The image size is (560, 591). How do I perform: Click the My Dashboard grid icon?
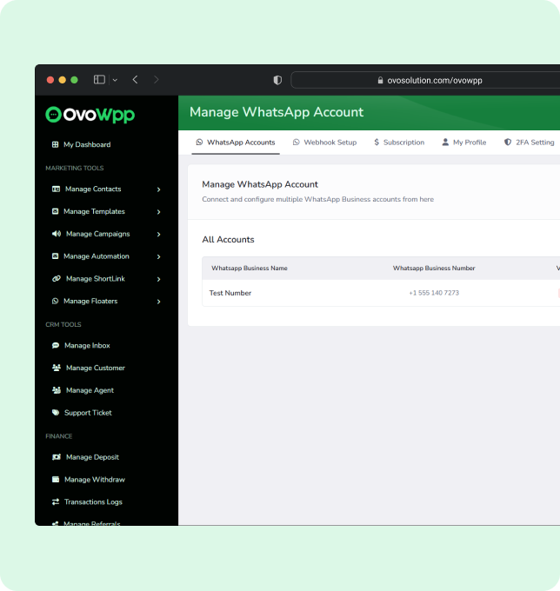[56, 144]
